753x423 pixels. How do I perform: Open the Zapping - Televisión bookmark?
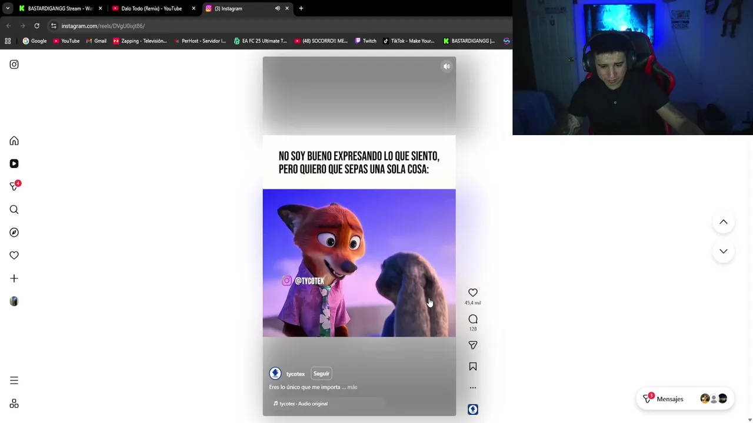click(140, 41)
